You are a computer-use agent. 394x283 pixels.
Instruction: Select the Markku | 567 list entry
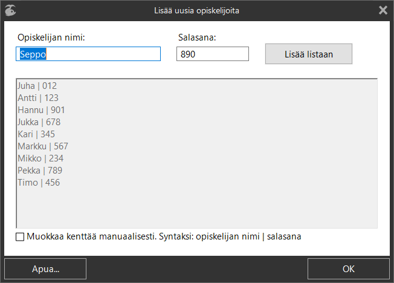[x=43, y=146]
